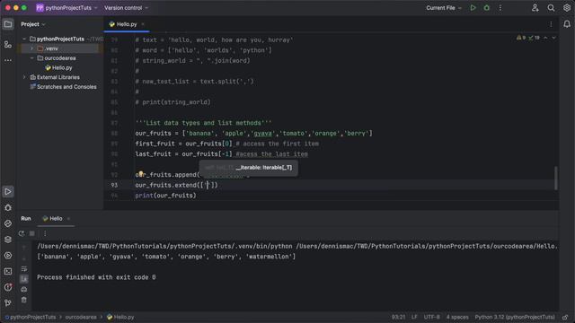The height and width of the screenshot is (323, 575).
Task: Open IDE settings gear icon
Action: [567, 8]
